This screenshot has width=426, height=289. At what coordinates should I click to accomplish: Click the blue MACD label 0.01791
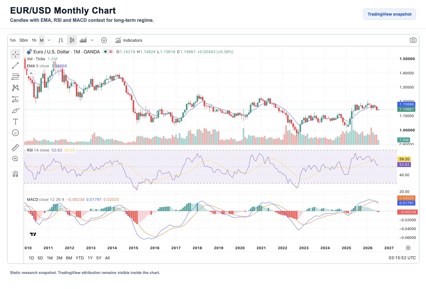[406, 203]
